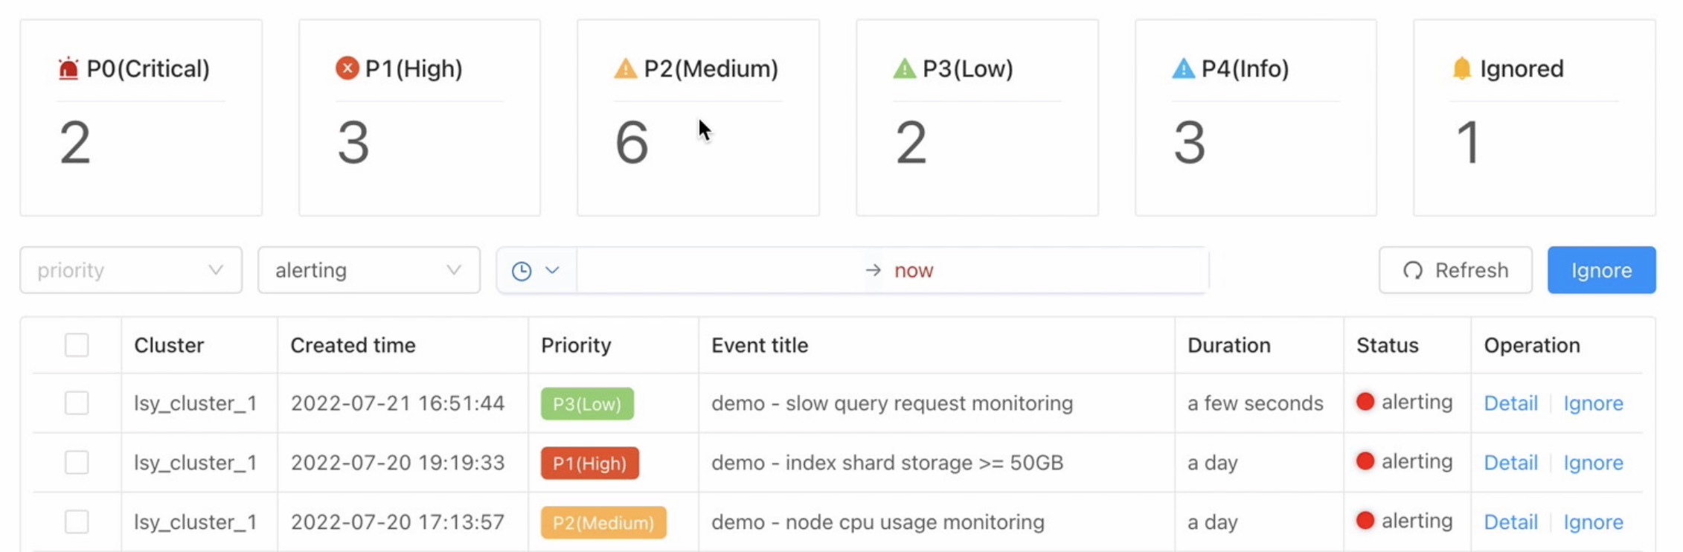The height and width of the screenshot is (552, 1683).
Task: Open the alerting status dropdown
Action: (x=369, y=270)
